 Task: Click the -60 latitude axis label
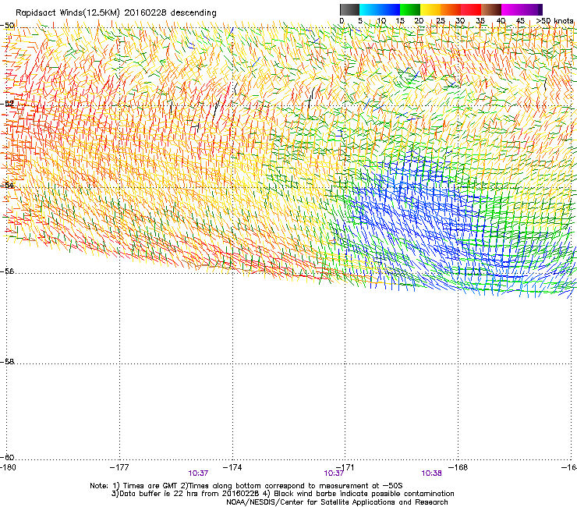click(x=8, y=457)
